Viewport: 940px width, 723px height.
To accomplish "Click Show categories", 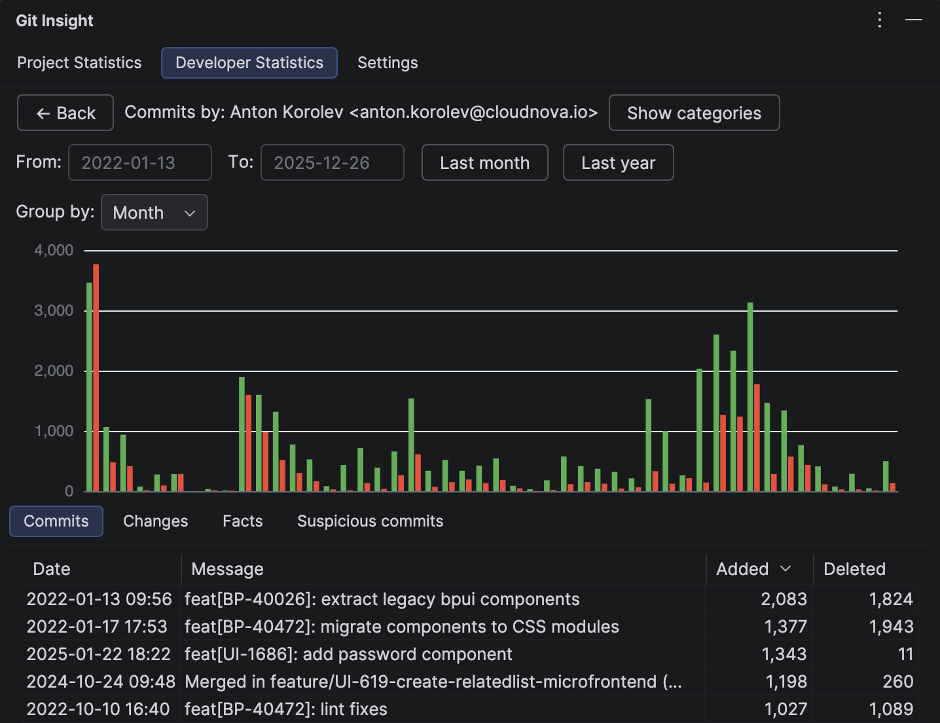I will (694, 113).
